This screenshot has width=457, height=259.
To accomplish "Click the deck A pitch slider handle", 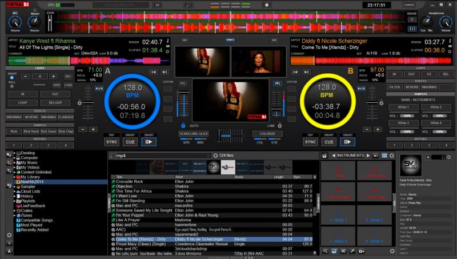I will point(88,103).
